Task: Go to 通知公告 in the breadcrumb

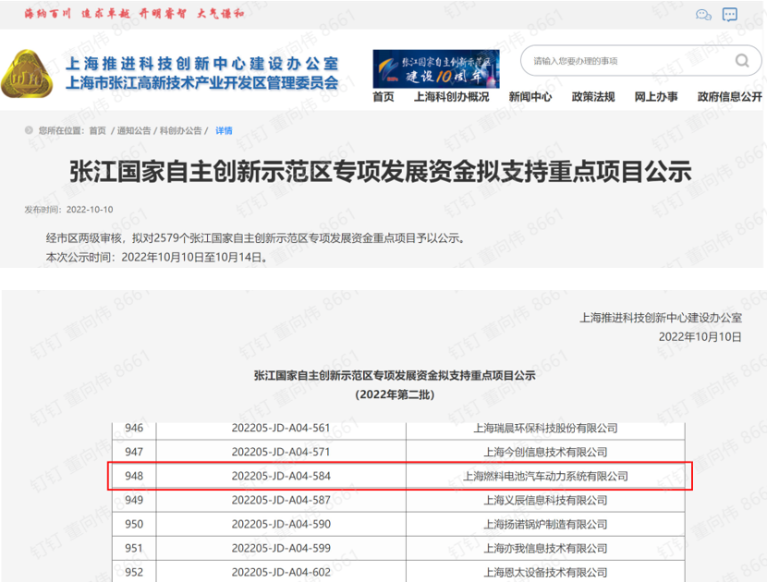Action: pyautogui.click(x=133, y=131)
